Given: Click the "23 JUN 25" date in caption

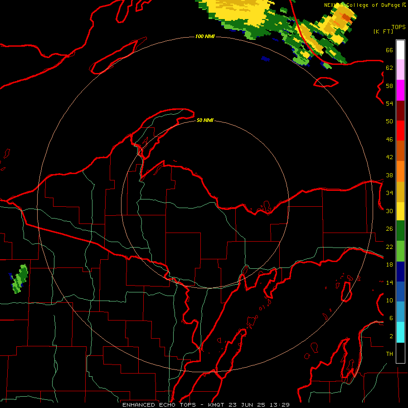Looking at the screenshot, I should pyautogui.click(x=247, y=405).
